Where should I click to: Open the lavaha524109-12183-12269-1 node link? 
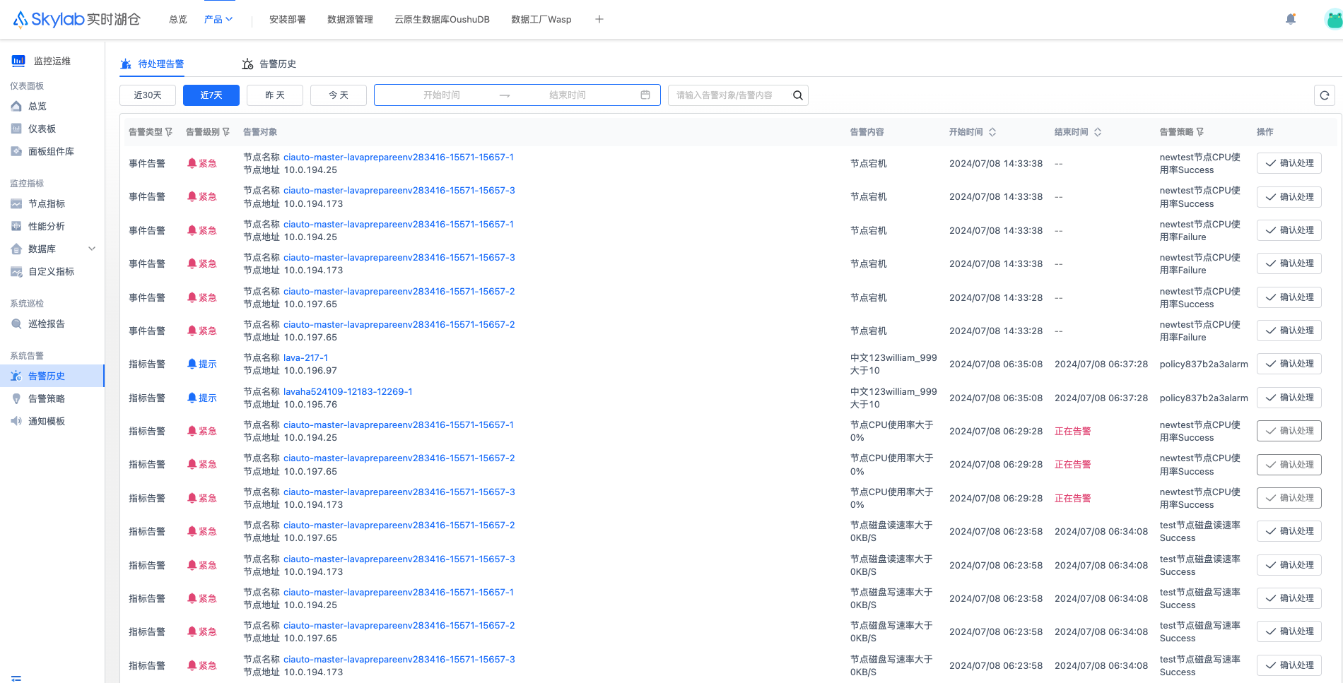348,391
